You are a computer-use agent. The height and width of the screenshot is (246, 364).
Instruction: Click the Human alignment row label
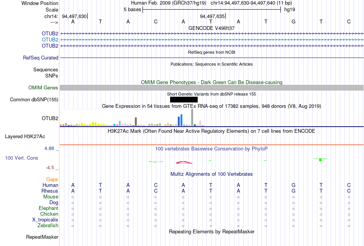[50, 185]
